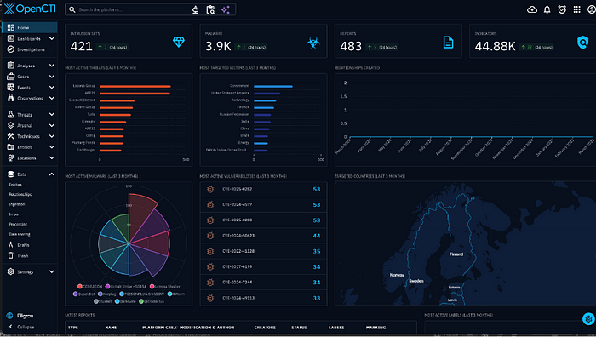This screenshot has width=596, height=337.
Task: Open the CVE-2022-41328 vulnerability row
Action: click(263, 251)
